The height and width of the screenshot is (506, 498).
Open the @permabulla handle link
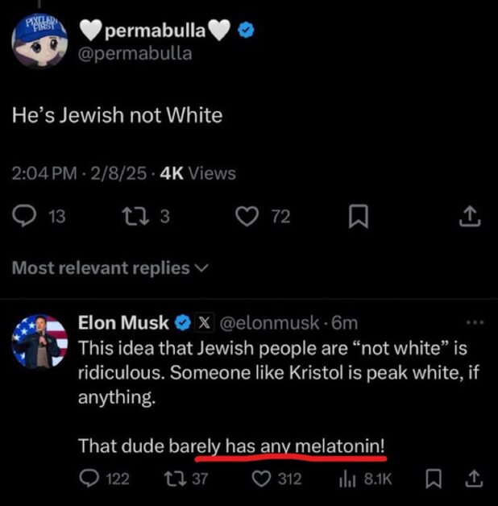click(135, 54)
